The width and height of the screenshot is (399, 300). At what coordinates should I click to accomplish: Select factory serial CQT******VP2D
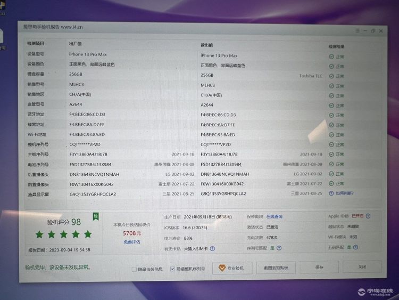point(85,144)
